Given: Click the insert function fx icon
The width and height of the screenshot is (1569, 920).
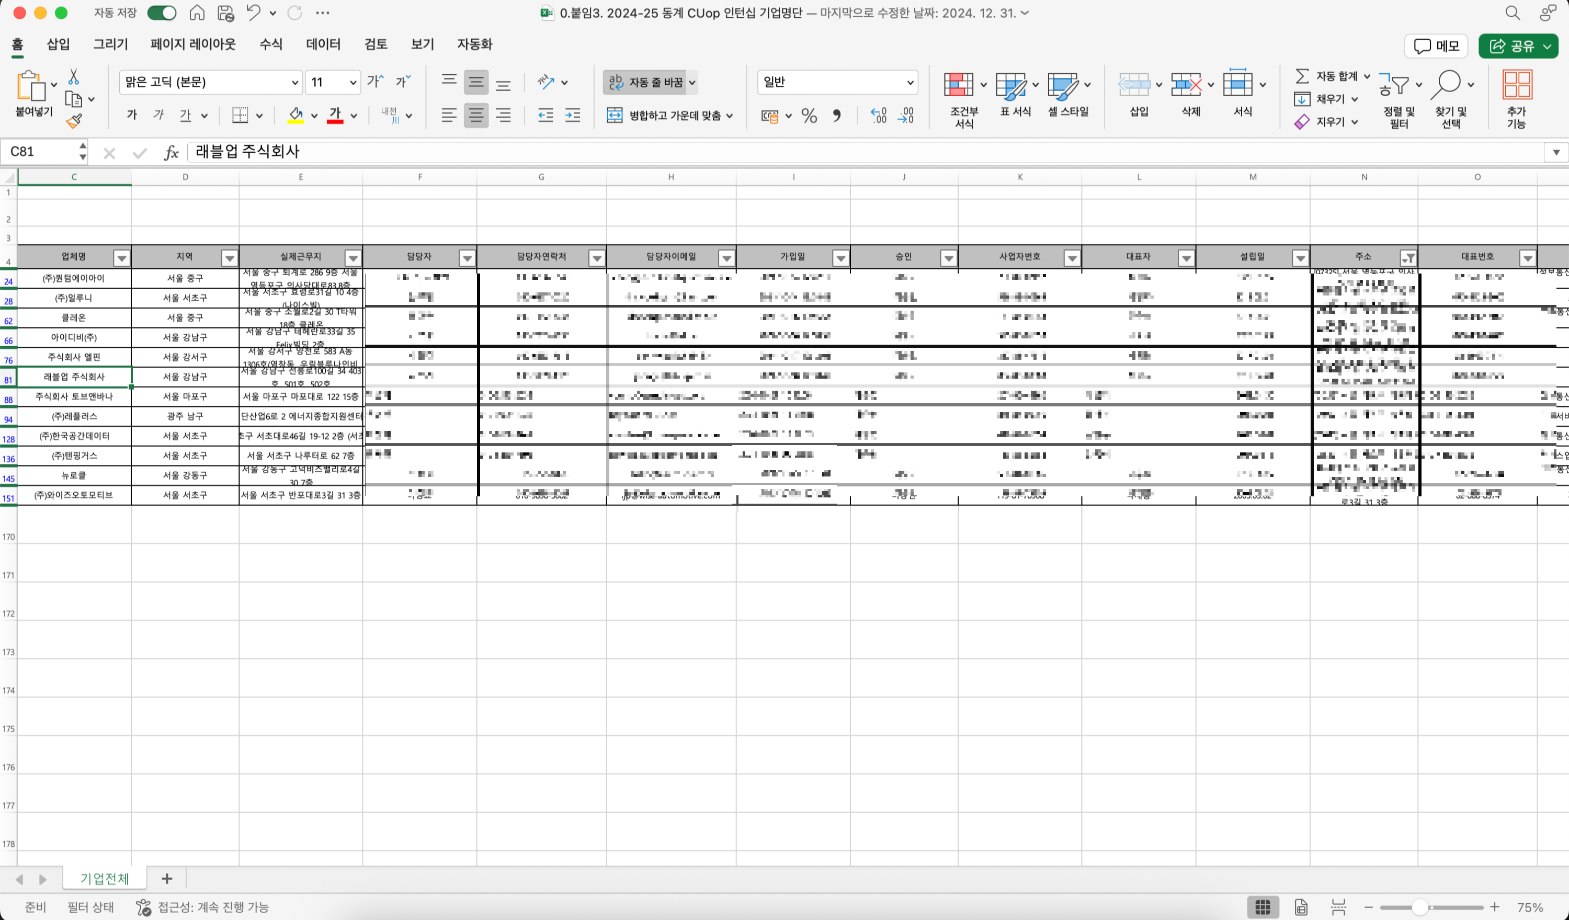Looking at the screenshot, I should point(170,153).
